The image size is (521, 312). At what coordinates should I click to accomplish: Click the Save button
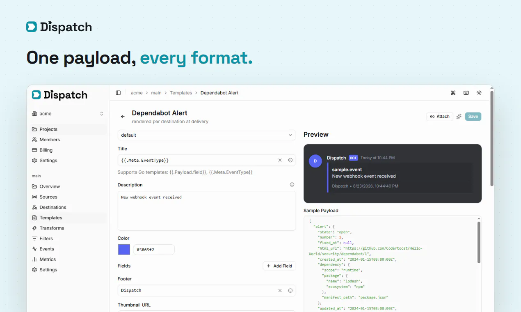pyautogui.click(x=473, y=117)
